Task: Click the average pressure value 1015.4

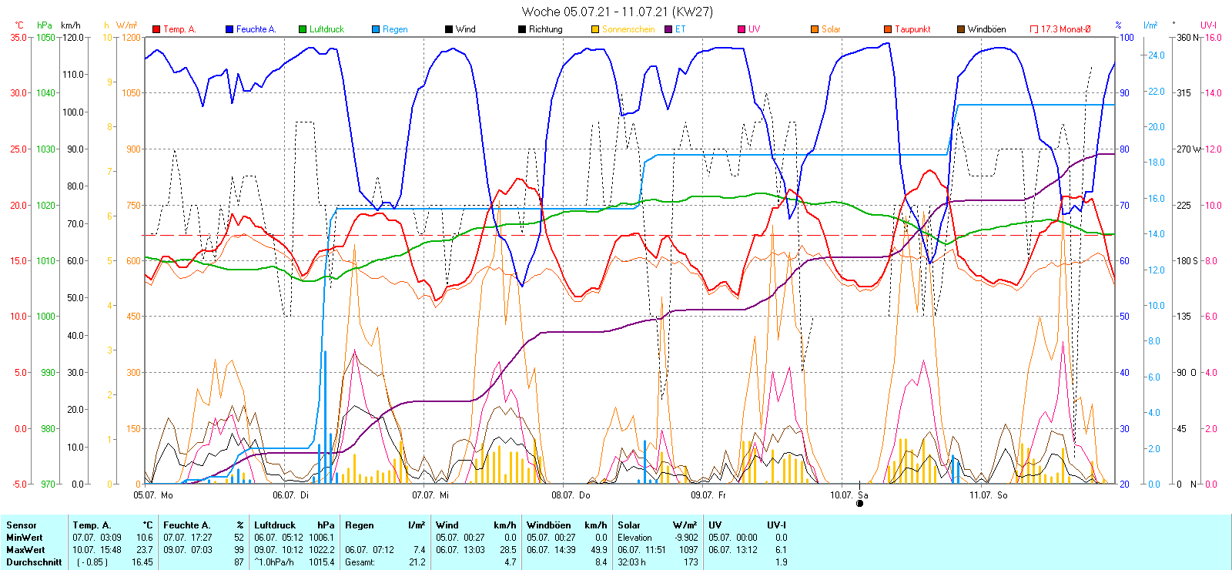Action: [x=321, y=562]
